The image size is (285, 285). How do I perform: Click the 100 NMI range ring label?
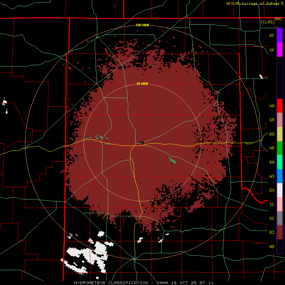point(142,25)
